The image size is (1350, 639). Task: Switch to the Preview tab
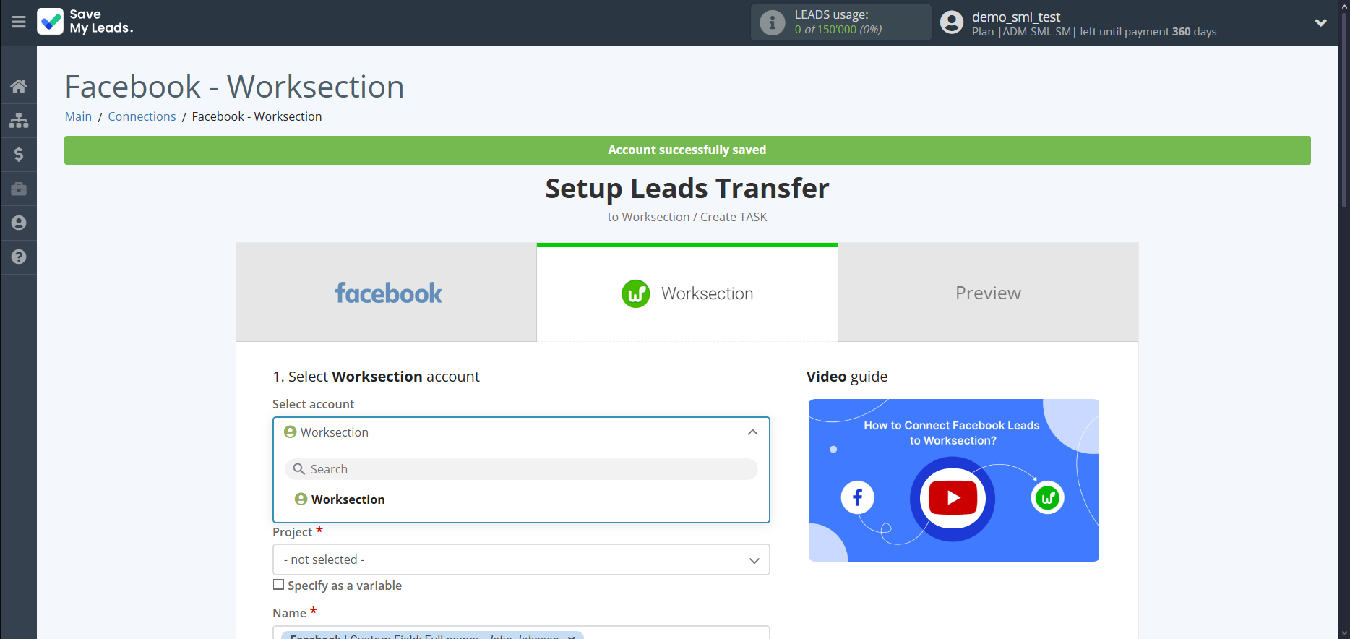point(987,293)
